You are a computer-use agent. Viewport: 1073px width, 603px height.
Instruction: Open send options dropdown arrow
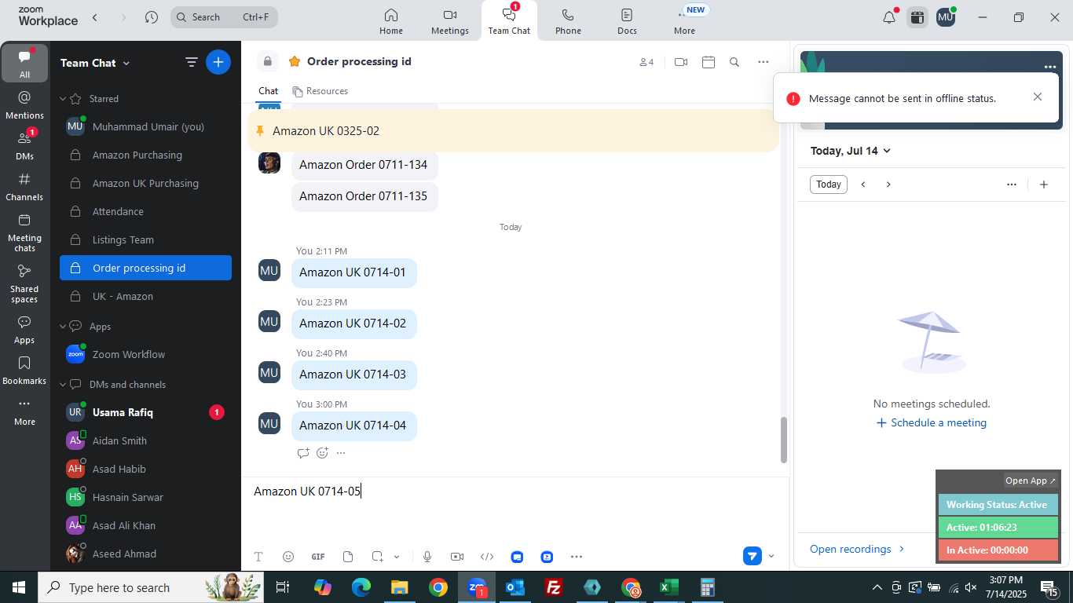(771, 557)
